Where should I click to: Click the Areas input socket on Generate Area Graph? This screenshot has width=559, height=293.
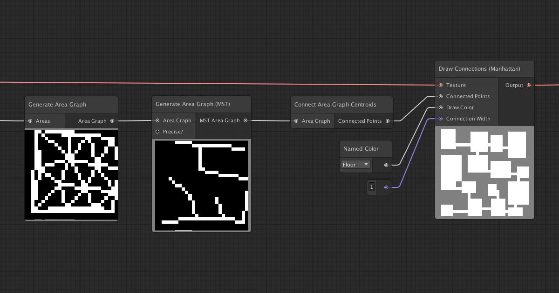[29, 120]
